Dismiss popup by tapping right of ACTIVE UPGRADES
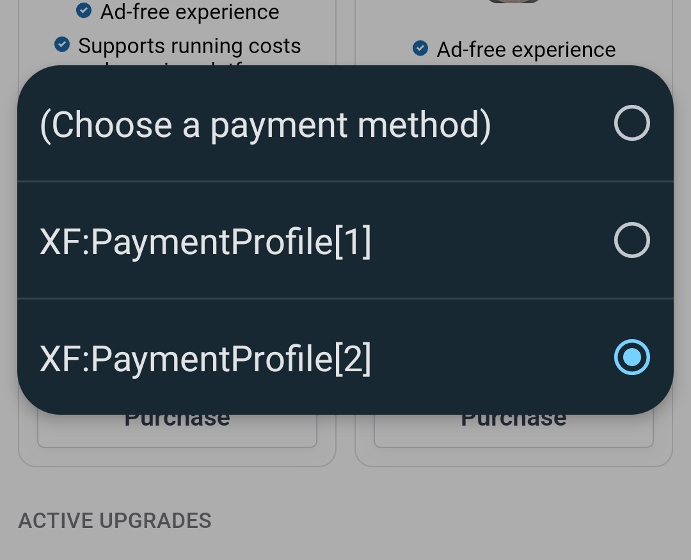 click(x=448, y=520)
